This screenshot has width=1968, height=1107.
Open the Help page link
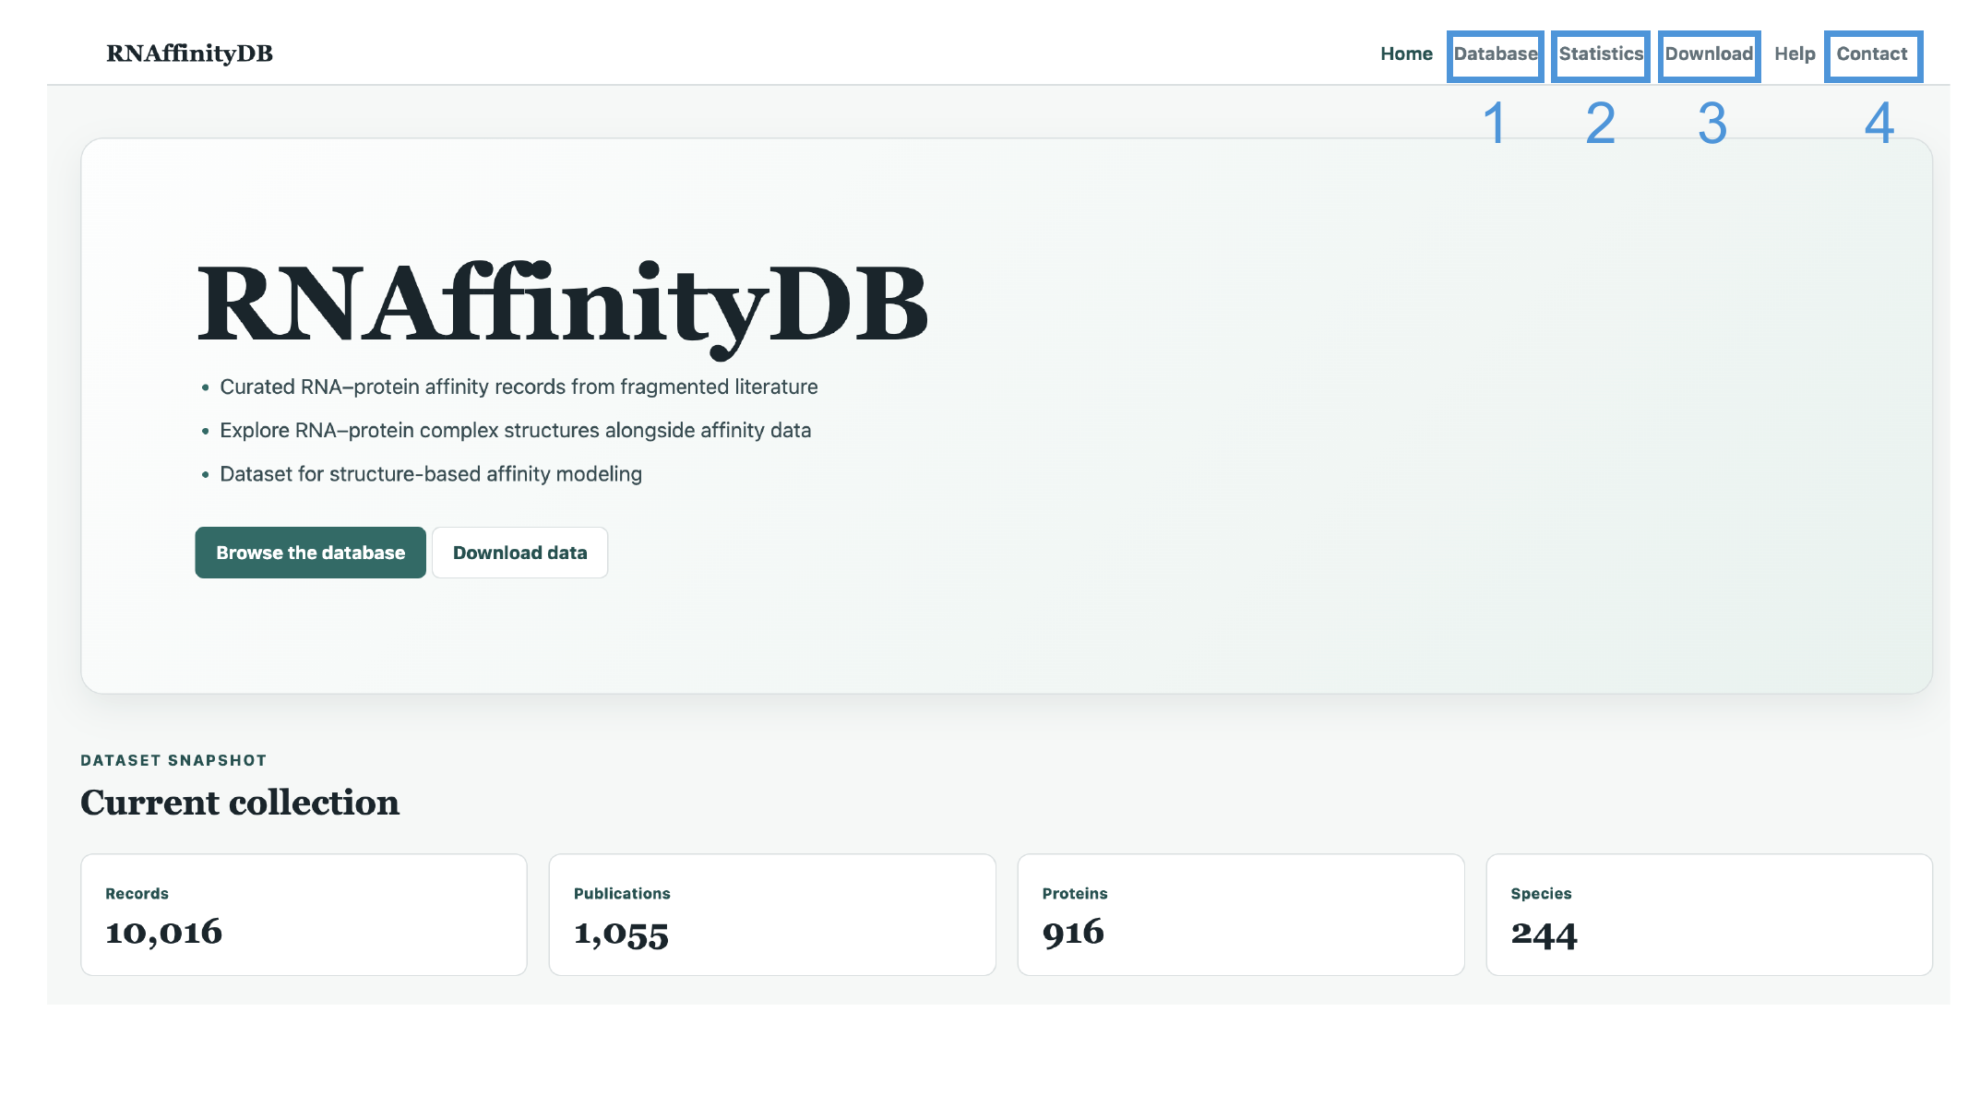click(x=1795, y=54)
